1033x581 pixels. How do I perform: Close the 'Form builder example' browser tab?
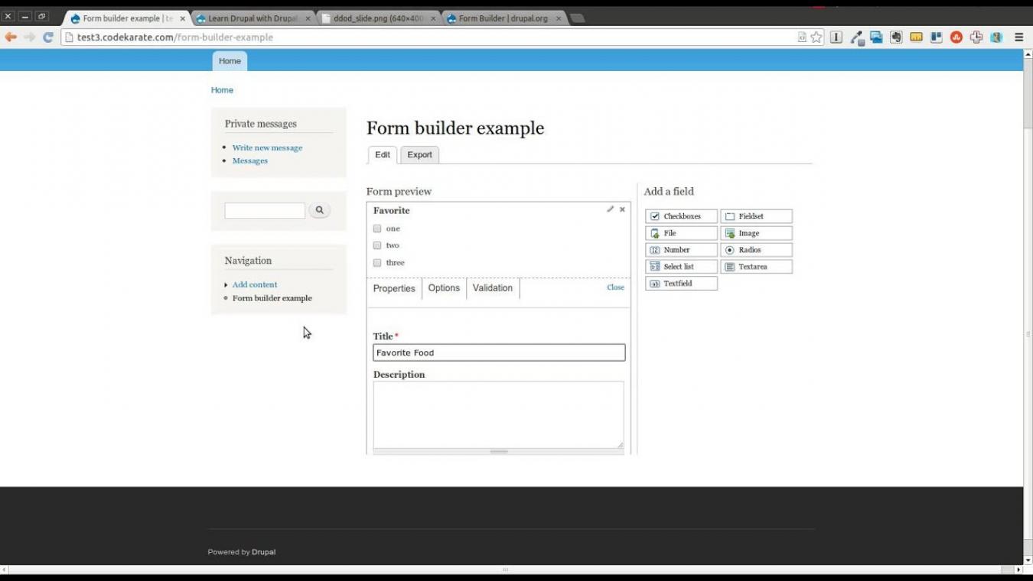point(182,18)
